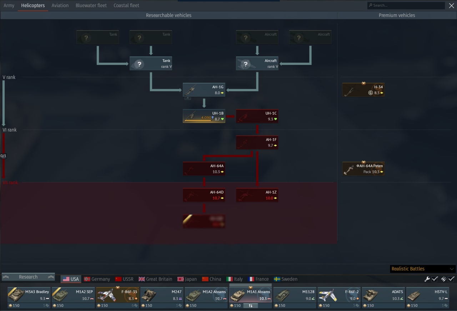Screen dimensions: 457x311
Task: Select the AH-64D helicopter card
Action: [x=204, y=195]
